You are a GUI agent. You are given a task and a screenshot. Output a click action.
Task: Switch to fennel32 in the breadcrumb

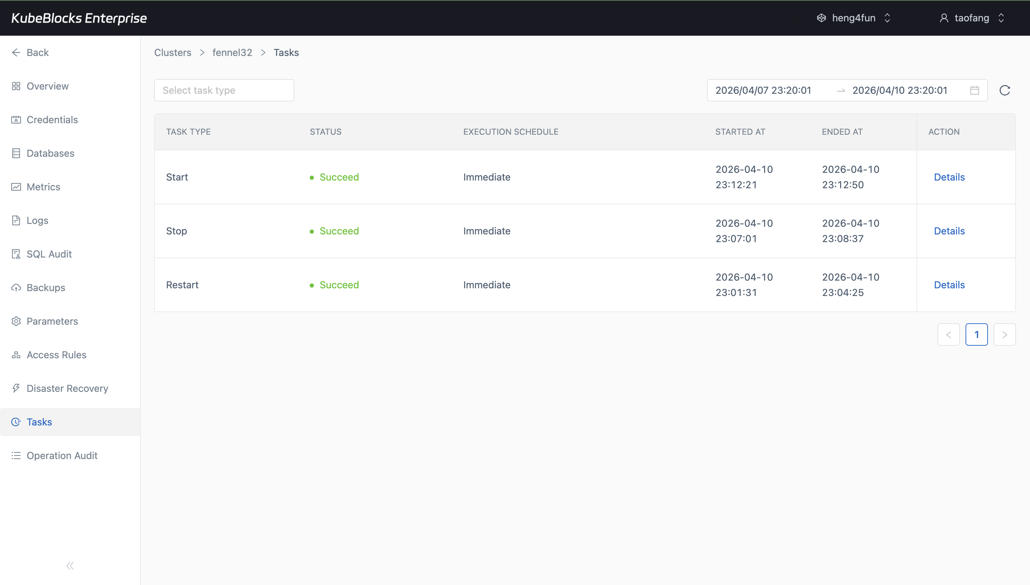tap(232, 52)
